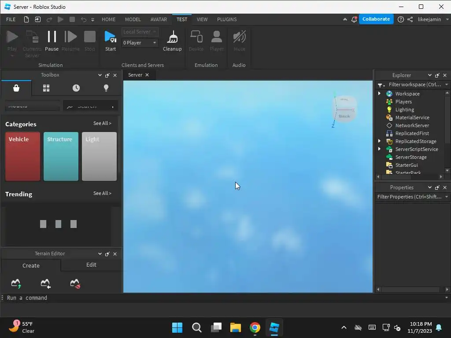The height and width of the screenshot is (338, 451).
Task: Run Cleanup in Clients and Servers
Action: click(172, 41)
